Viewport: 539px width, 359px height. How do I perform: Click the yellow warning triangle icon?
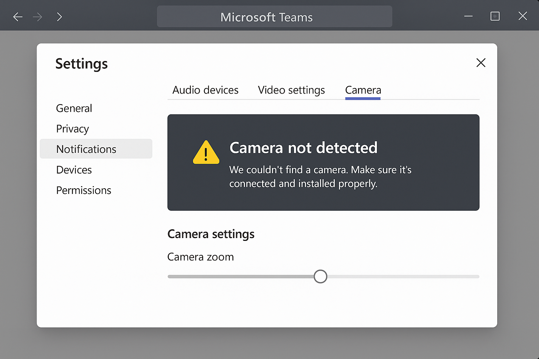pyautogui.click(x=206, y=153)
